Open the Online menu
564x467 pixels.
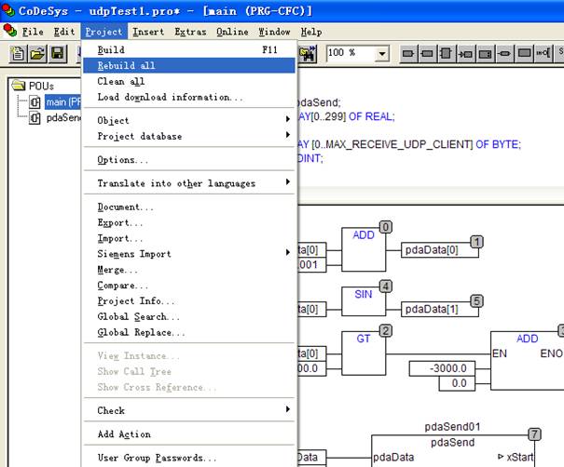[232, 32]
